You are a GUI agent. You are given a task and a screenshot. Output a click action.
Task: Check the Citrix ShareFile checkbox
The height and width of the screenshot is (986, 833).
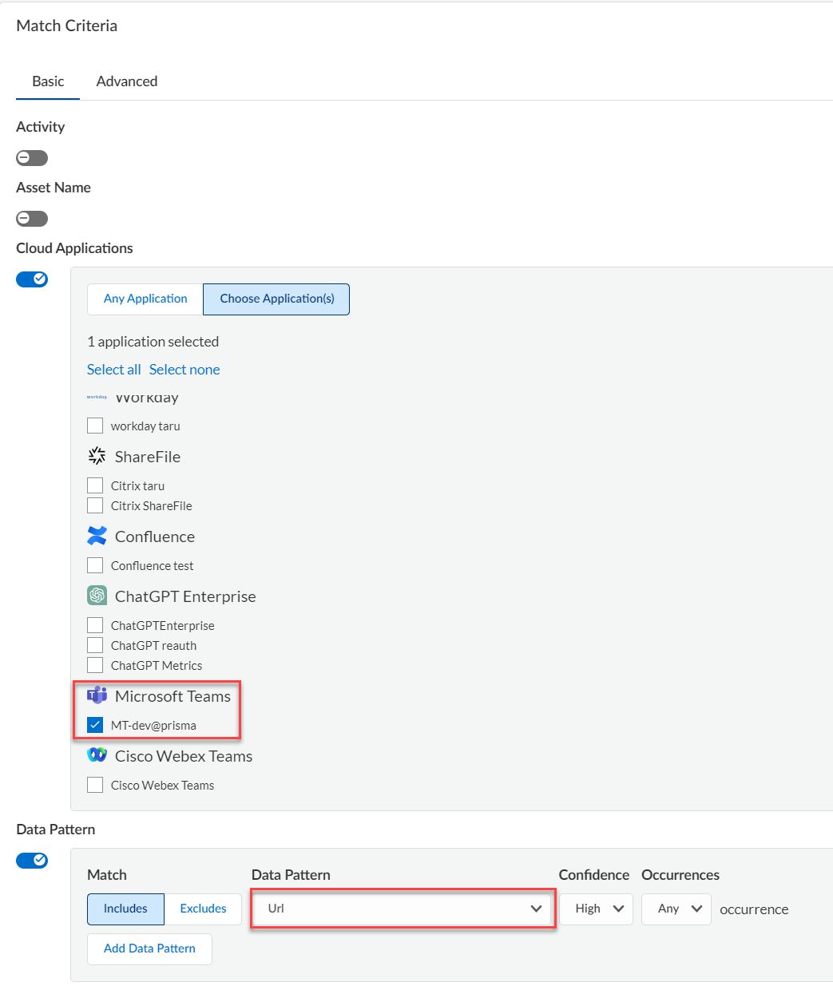[x=95, y=505]
